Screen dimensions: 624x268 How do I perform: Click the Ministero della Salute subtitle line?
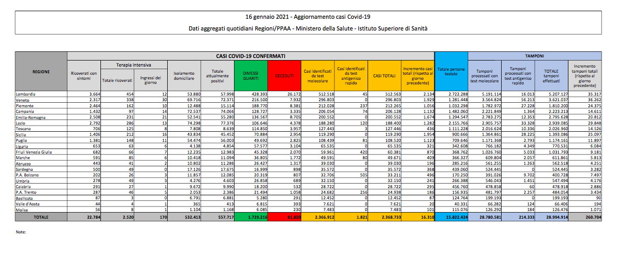tap(311, 28)
